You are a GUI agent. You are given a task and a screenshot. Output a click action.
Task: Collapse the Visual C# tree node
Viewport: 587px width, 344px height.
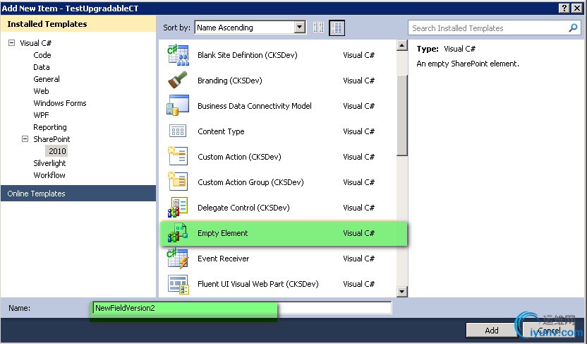coord(11,42)
